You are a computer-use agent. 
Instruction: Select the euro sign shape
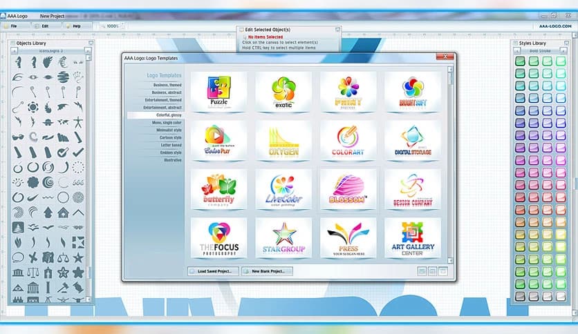pos(63,62)
